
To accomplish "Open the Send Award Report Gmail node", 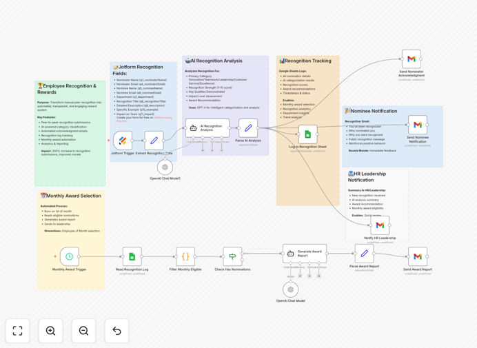I will coord(418,256).
